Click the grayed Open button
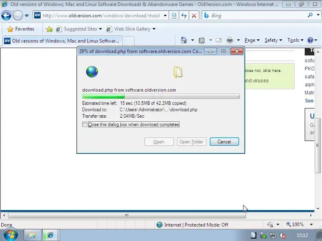322x241 pixels. [159, 142]
